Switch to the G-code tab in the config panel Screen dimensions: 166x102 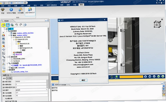pyautogui.click(x=9, y=78)
